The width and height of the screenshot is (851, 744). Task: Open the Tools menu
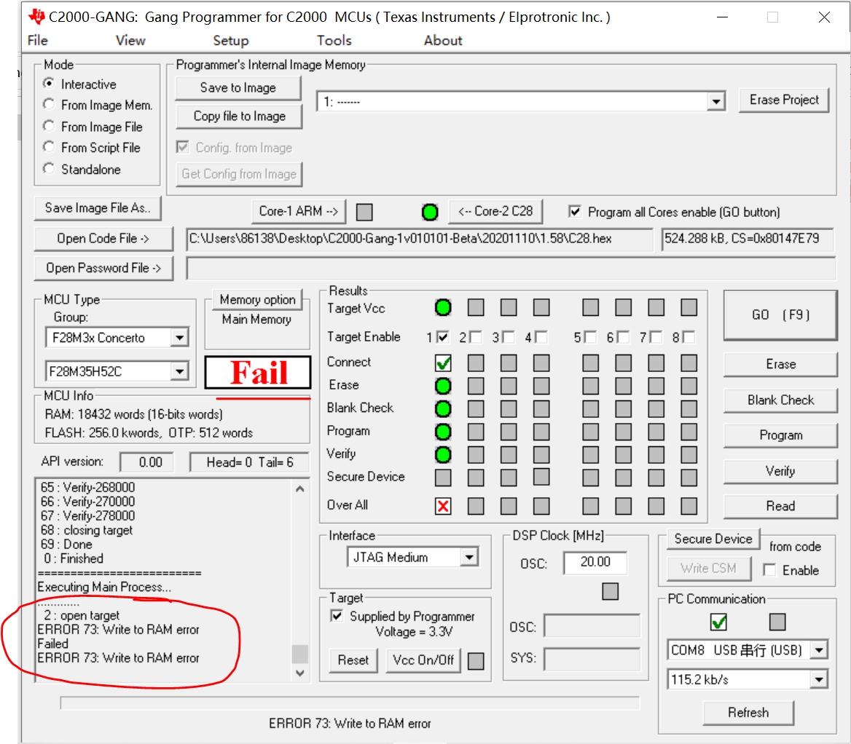(x=334, y=41)
